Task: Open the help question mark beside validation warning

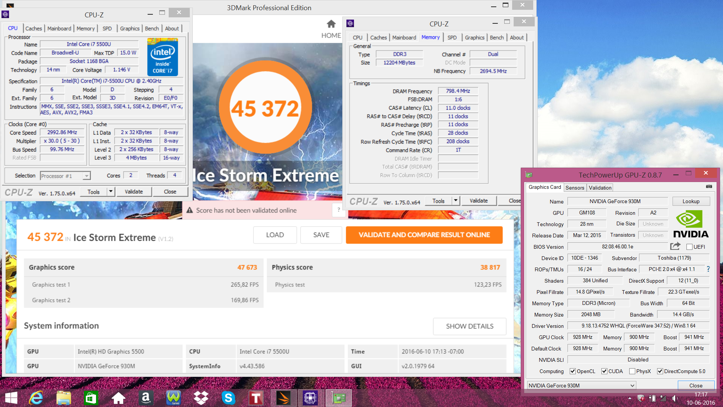Action: [x=339, y=210]
